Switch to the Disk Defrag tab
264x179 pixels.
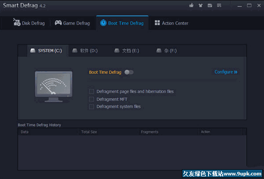(29, 23)
